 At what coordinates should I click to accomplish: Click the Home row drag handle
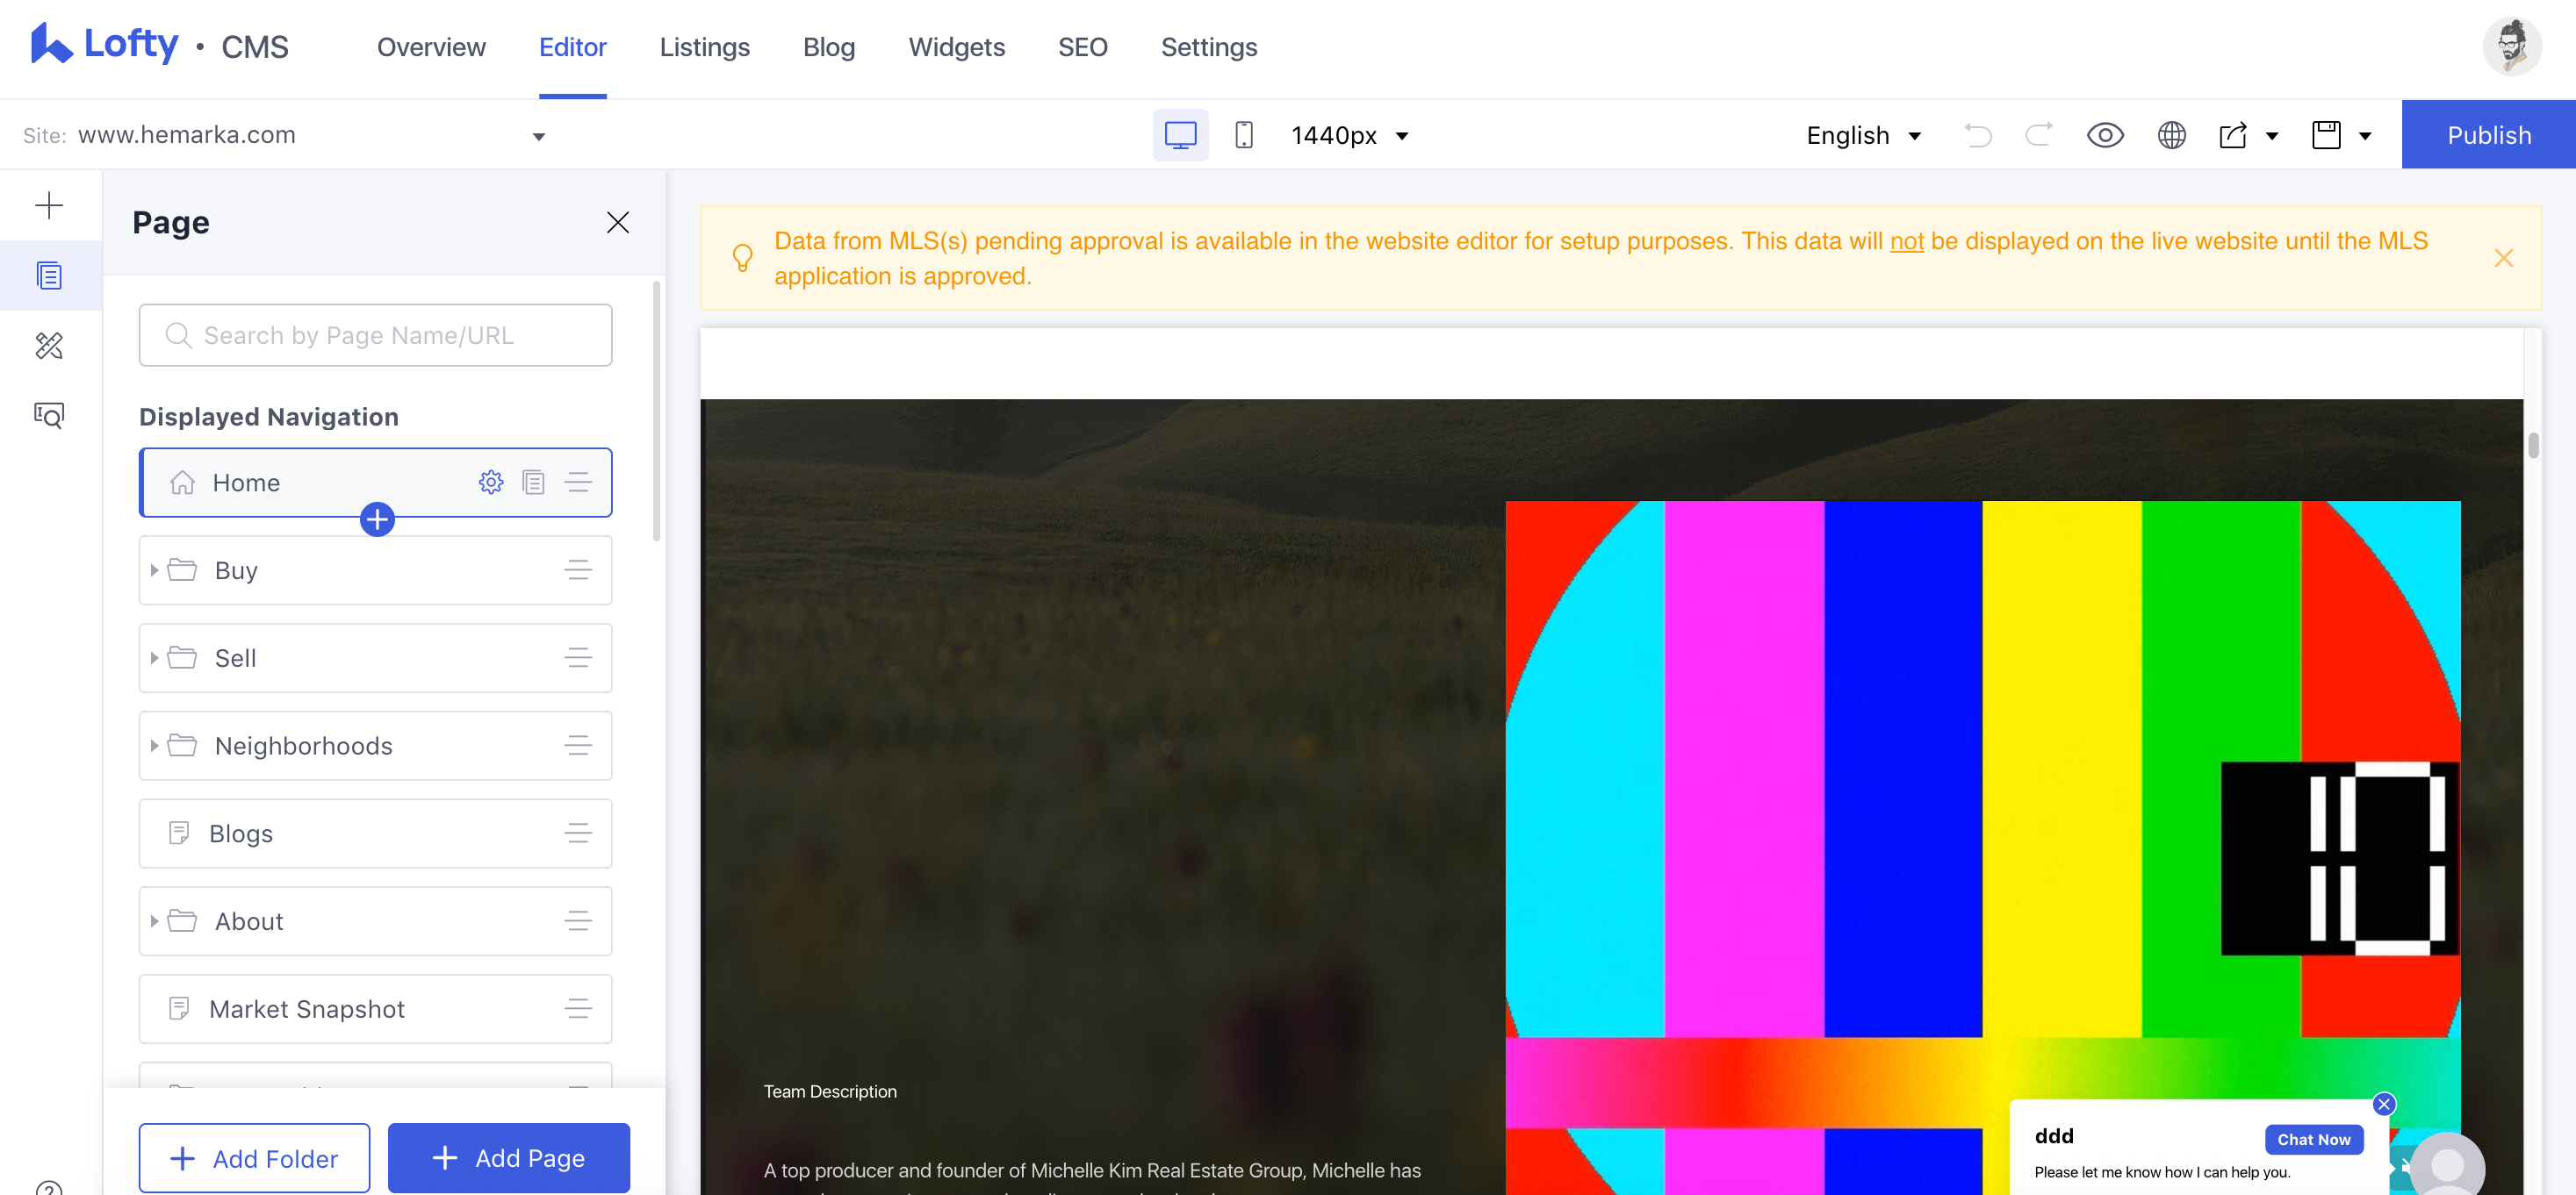coord(578,483)
